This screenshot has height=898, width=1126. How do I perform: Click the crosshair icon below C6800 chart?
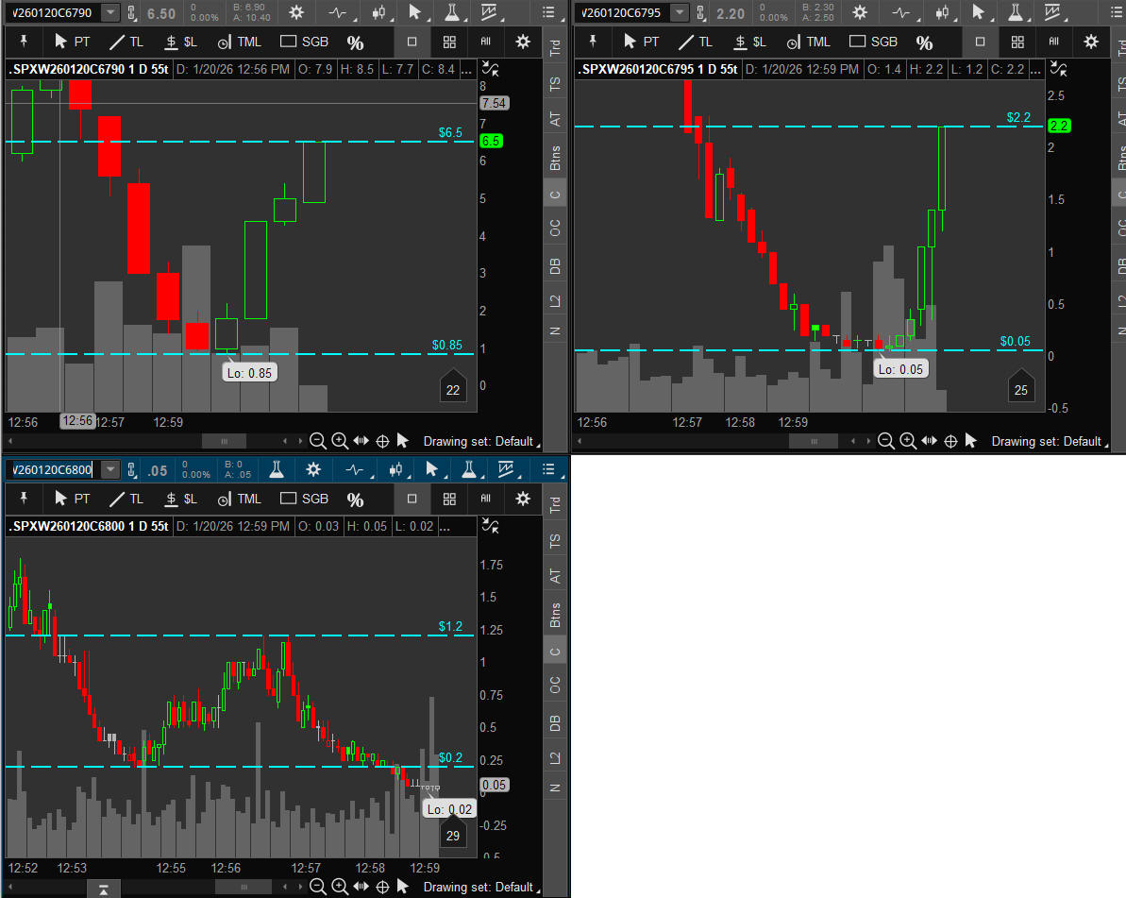382,886
